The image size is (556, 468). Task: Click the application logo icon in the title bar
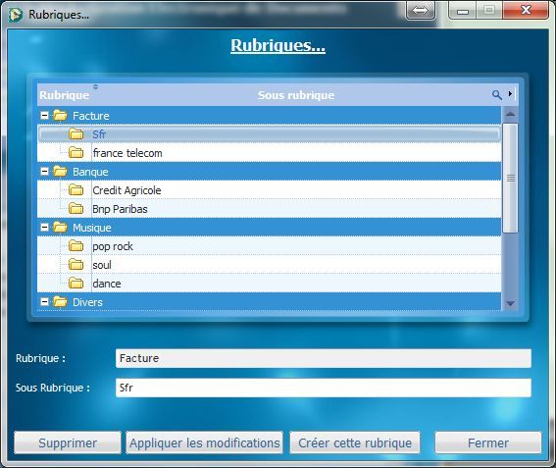16,14
